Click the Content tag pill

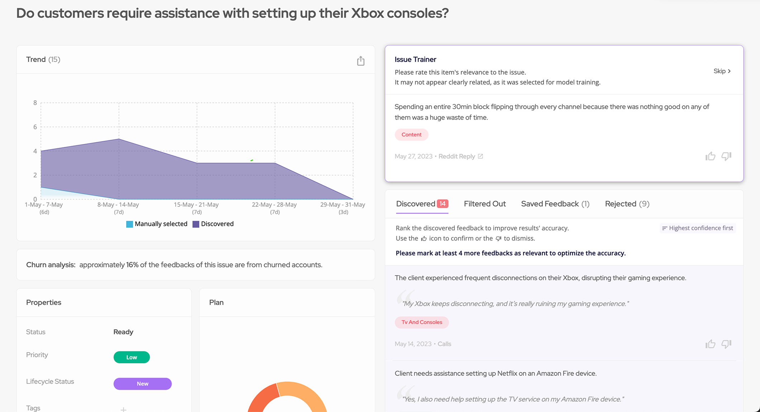coord(412,135)
